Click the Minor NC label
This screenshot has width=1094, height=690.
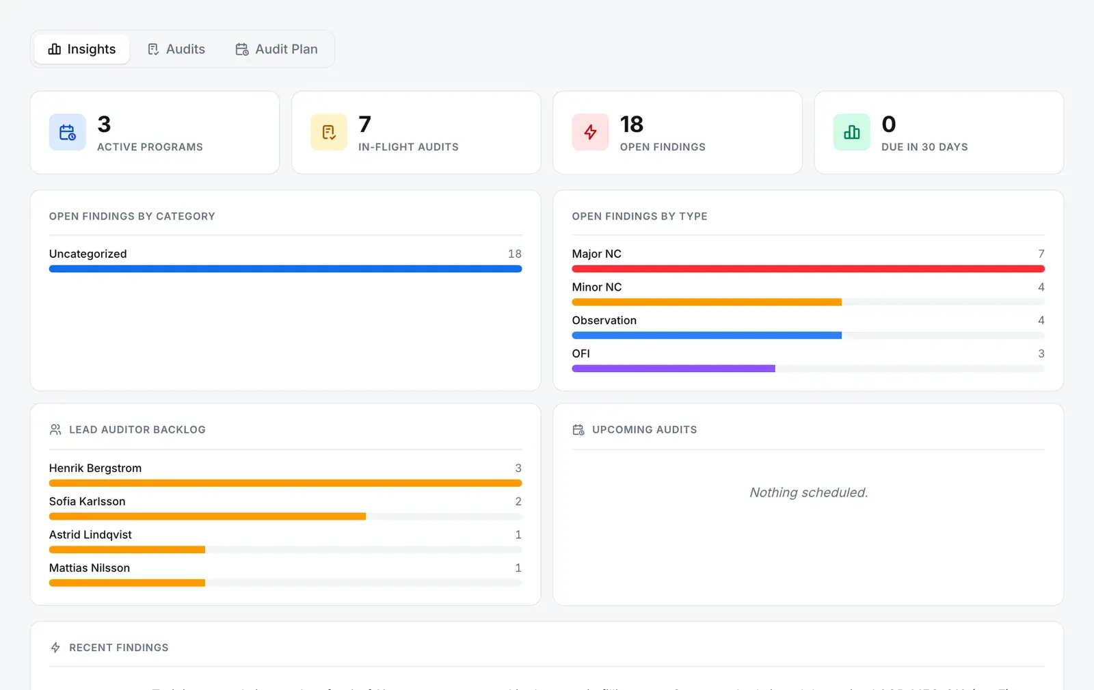click(596, 287)
